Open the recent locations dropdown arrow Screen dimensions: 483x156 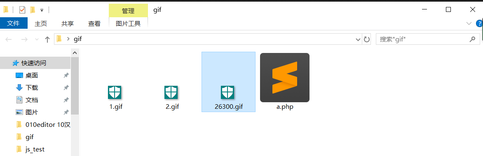(x=37, y=39)
